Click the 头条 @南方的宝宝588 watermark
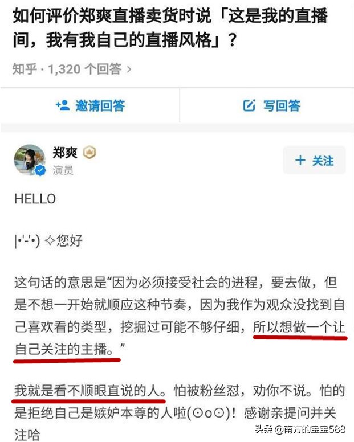This screenshot has width=354, height=442. pyautogui.click(x=300, y=429)
